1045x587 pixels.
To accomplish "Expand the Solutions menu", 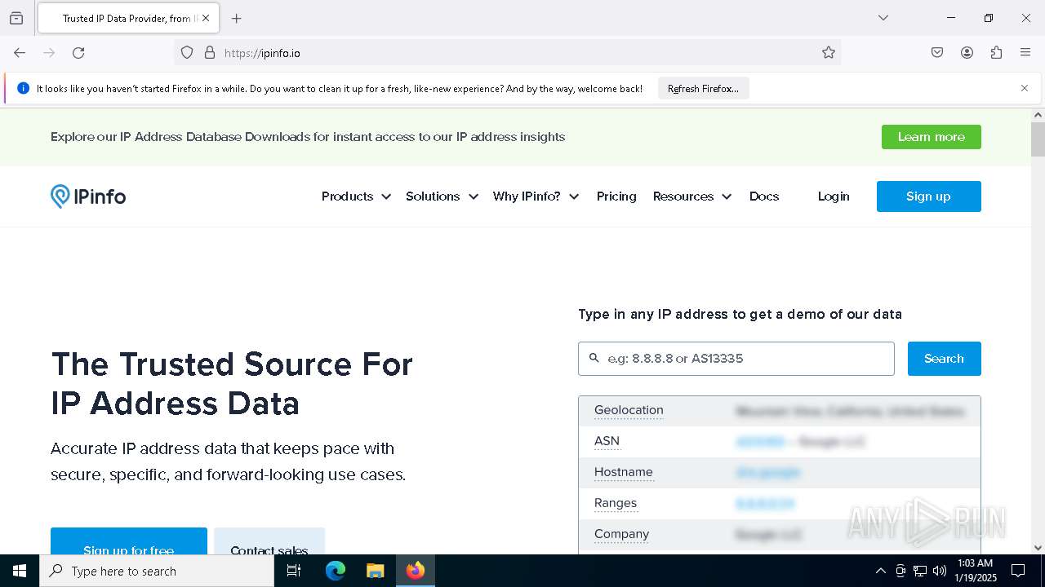I will tap(442, 196).
